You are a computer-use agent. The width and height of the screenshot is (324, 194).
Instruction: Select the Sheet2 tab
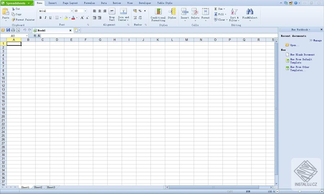point(38,187)
